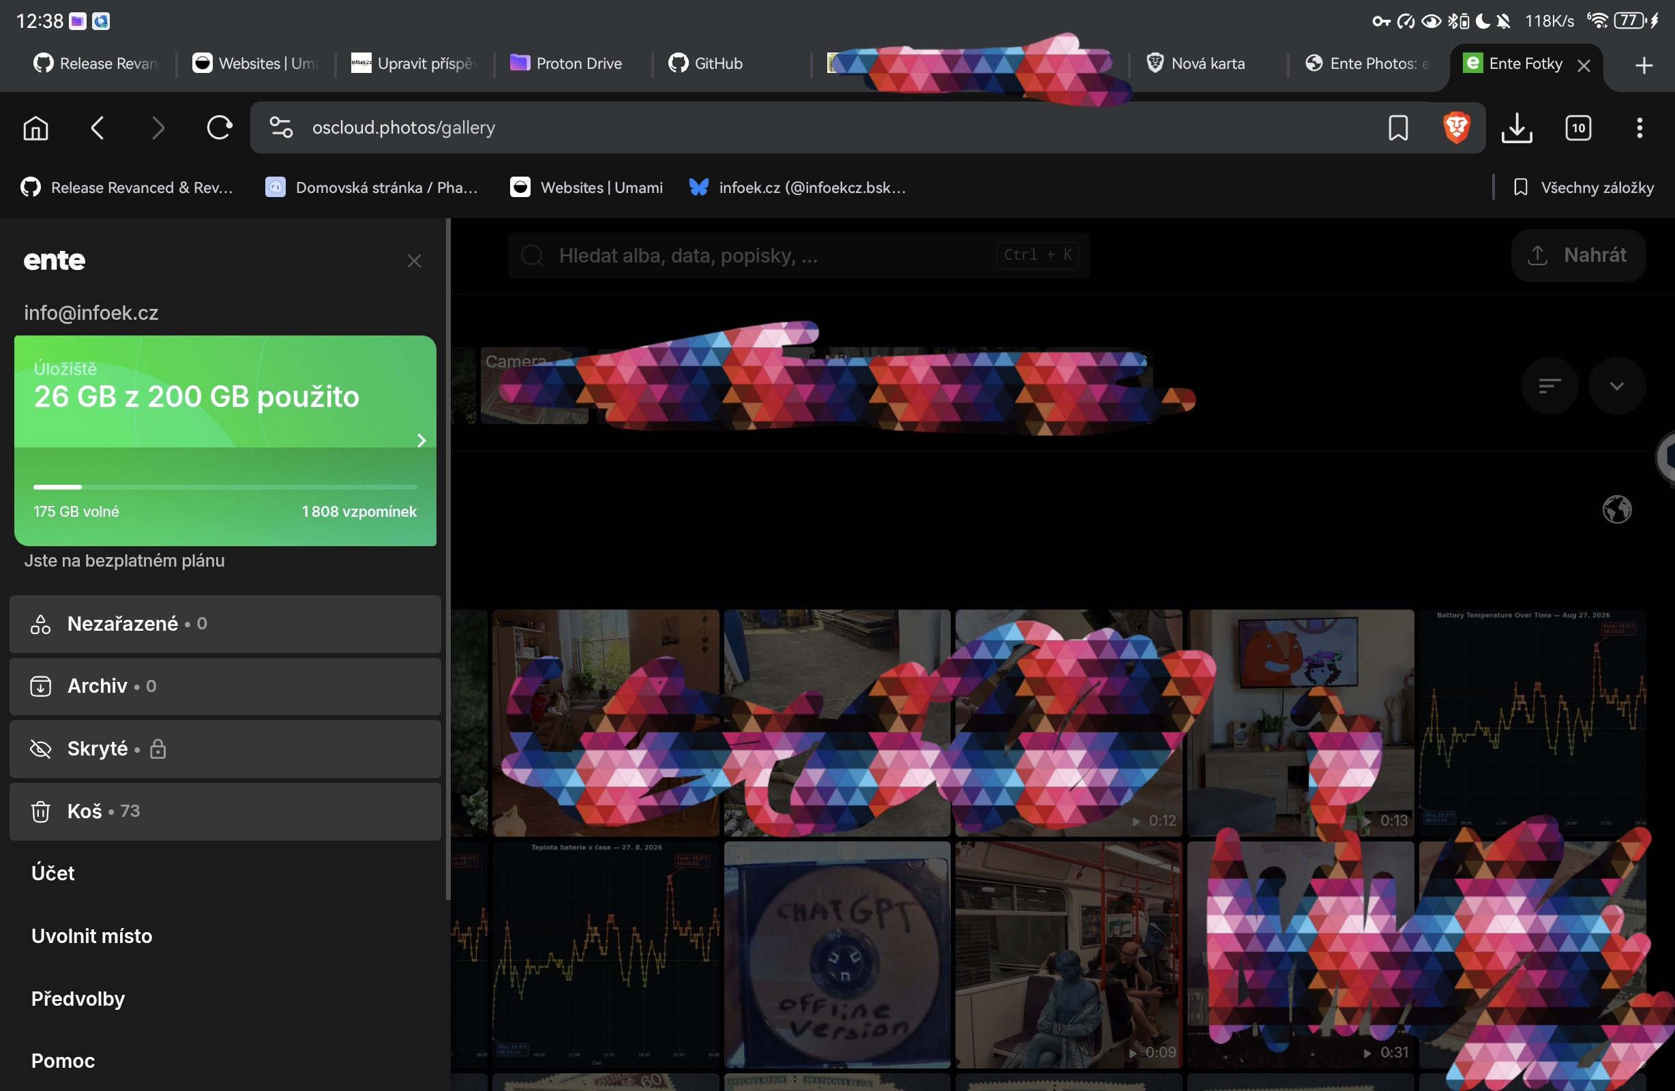This screenshot has height=1091, width=1675.
Task: Open the Nezařazené section
Action: (x=225, y=625)
